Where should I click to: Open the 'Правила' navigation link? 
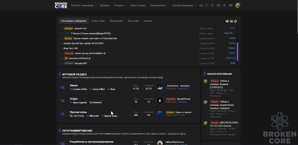(105, 5)
